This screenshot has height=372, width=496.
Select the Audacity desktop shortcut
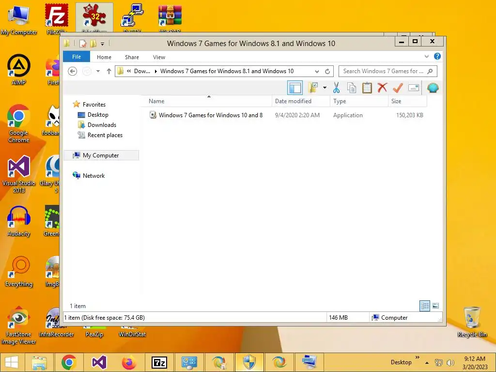pyautogui.click(x=19, y=221)
